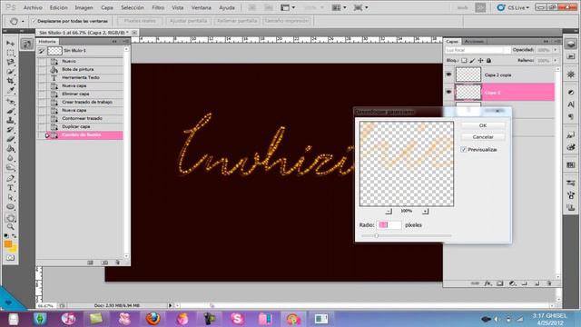Toggle lock image pixels brush icon
This screenshot has height=327, width=581.
click(x=472, y=61)
